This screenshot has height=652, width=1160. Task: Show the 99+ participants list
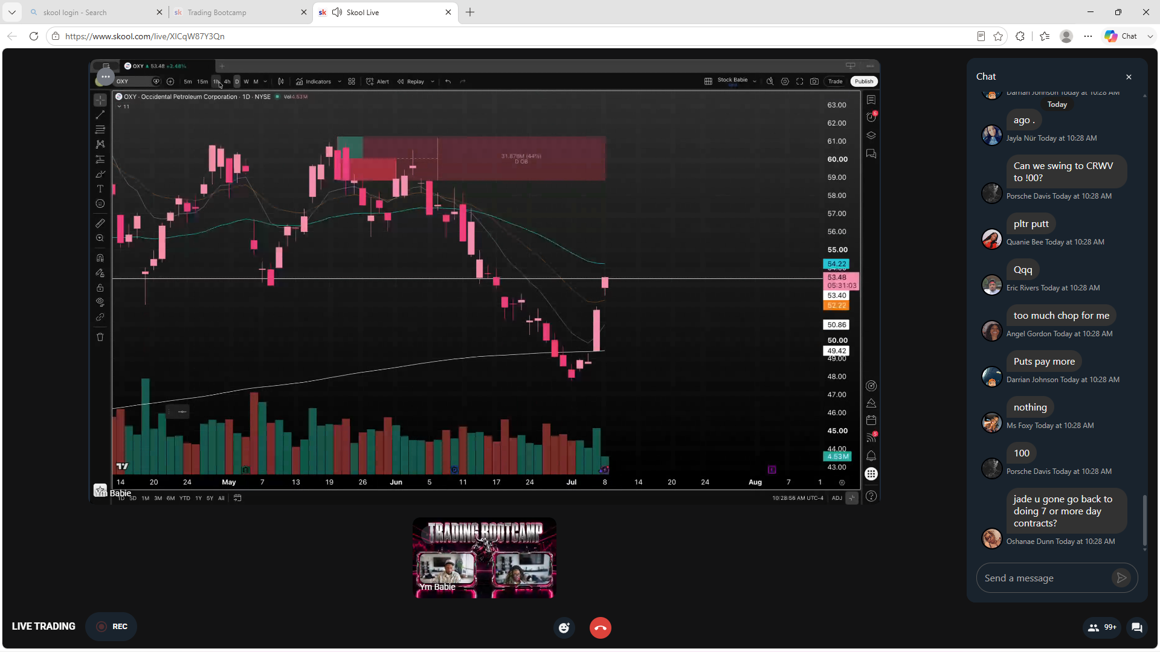(x=1102, y=627)
